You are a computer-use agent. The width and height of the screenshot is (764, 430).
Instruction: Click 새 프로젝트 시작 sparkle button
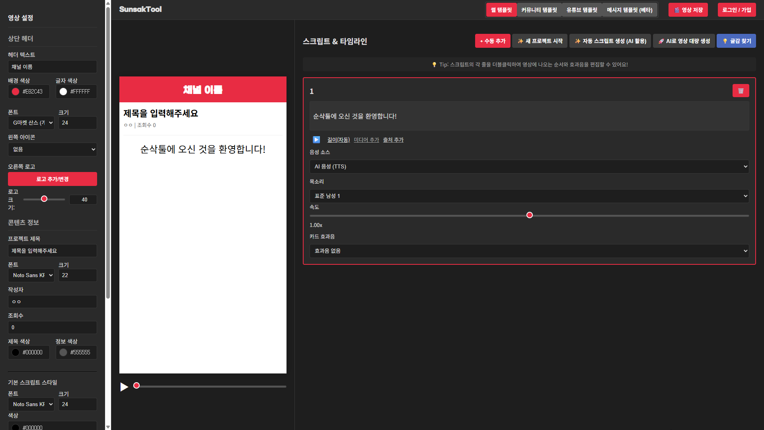[x=540, y=41]
